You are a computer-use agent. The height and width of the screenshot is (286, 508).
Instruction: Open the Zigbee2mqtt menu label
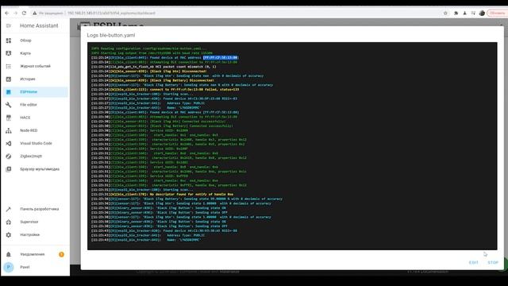coord(31,156)
